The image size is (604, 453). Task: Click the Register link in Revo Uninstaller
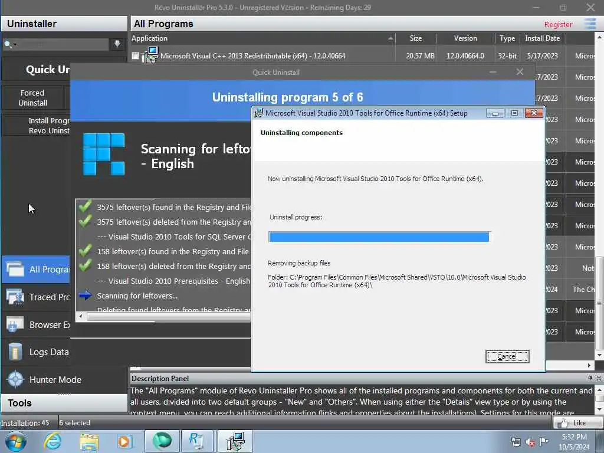coord(558,24)
